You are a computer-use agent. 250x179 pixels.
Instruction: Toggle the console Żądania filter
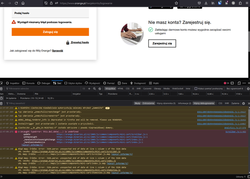pos(235,104)
